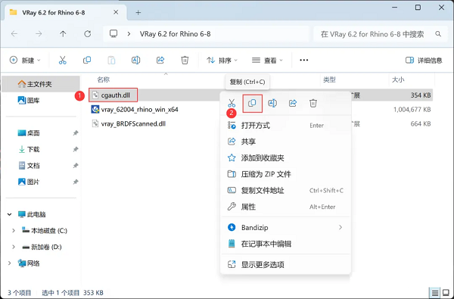Close the VRay 6.2 for Rhino 6-8 tab
The width and height of the screenshot is (454, 299).
(116, 12)
